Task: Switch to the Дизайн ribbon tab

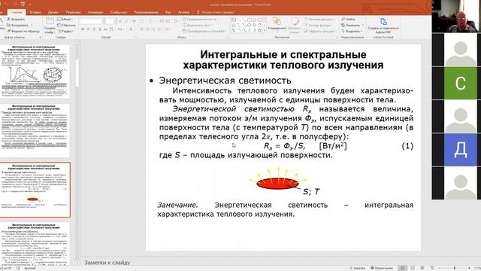Action: point(53,12)
